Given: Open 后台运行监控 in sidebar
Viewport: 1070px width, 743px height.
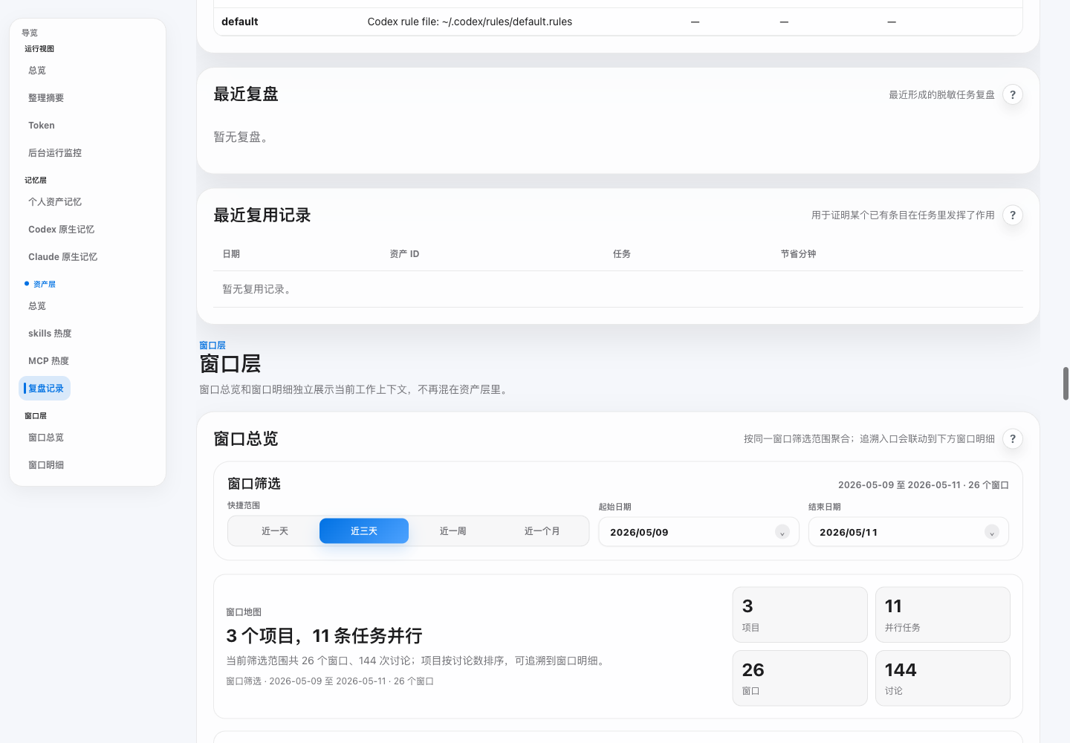Looking at the screenshot, I should coord(55,153).
